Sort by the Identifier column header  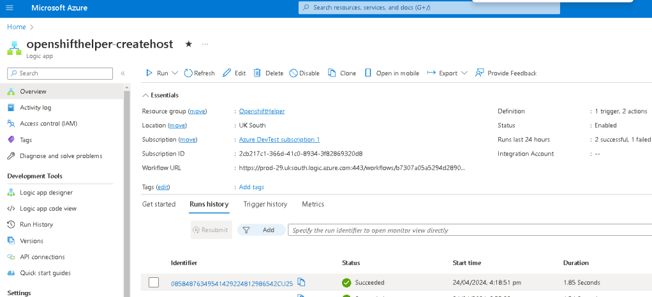(x=184, y=263)
